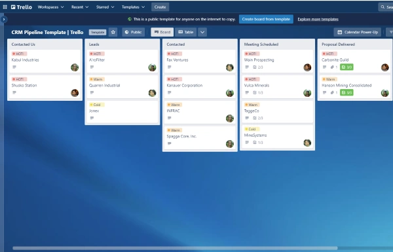Click the Create button
Screen dimensions: 393x252
click(x=160, y=7)
